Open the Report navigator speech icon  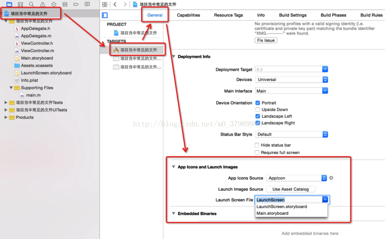pos(87,4)
